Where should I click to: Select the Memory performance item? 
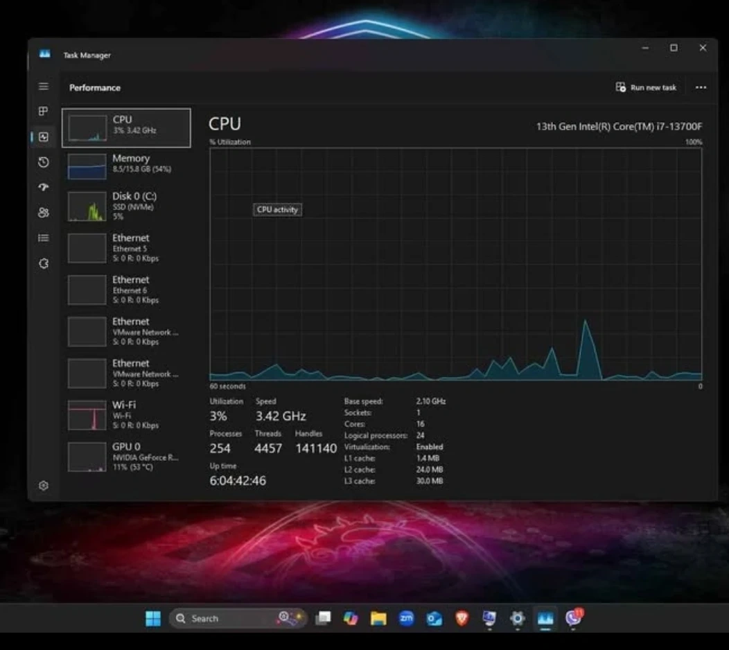(126, 166)
